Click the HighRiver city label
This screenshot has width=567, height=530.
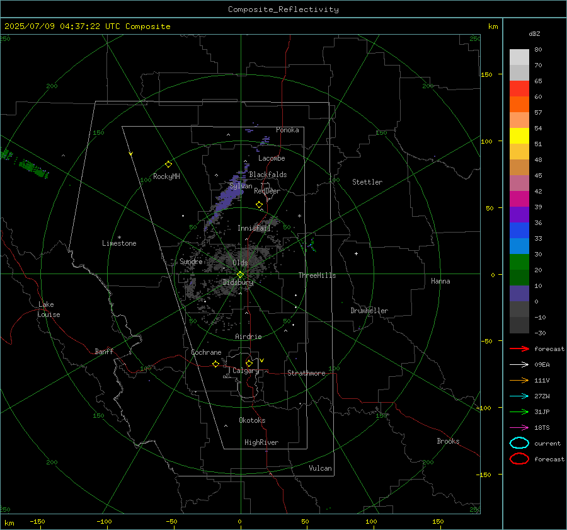[261, 442]
